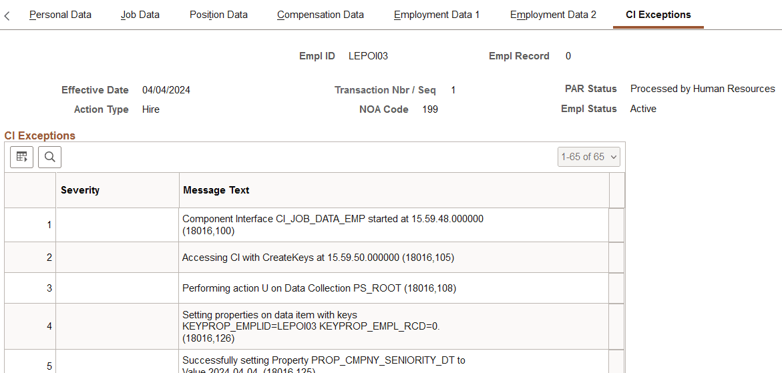
Task: Select Empl ID value LEPOI03
Action: [x=368, y=56]
